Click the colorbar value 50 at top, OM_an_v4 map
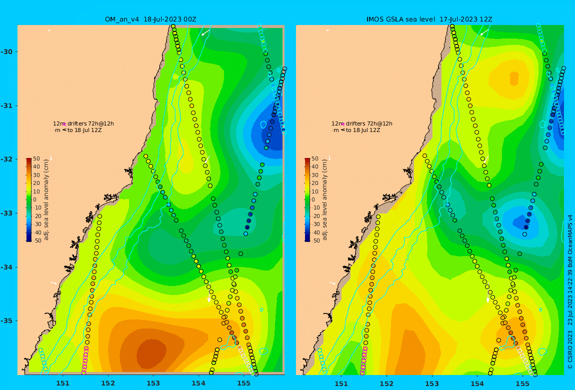This screenshot has width=575, height=390. [x=36, y=158]
